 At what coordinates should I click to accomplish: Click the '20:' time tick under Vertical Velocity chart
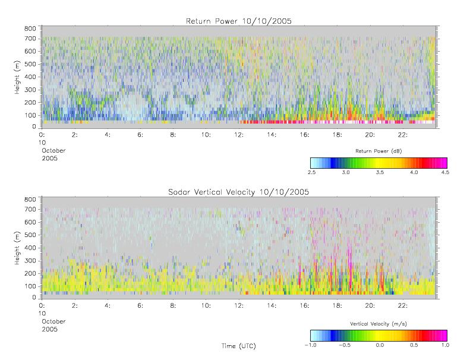[370, 306]
